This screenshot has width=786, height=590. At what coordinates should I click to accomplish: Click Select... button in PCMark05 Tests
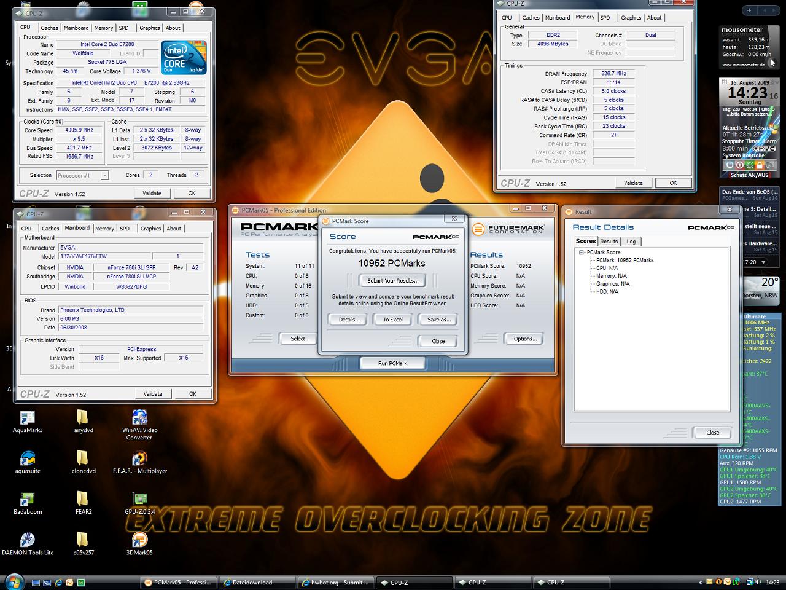click(x=300, y=339)
